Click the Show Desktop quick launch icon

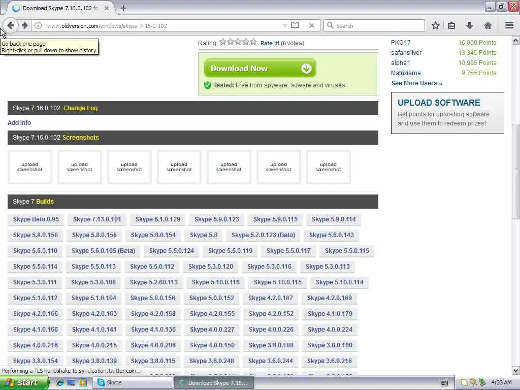click(71, 383)
